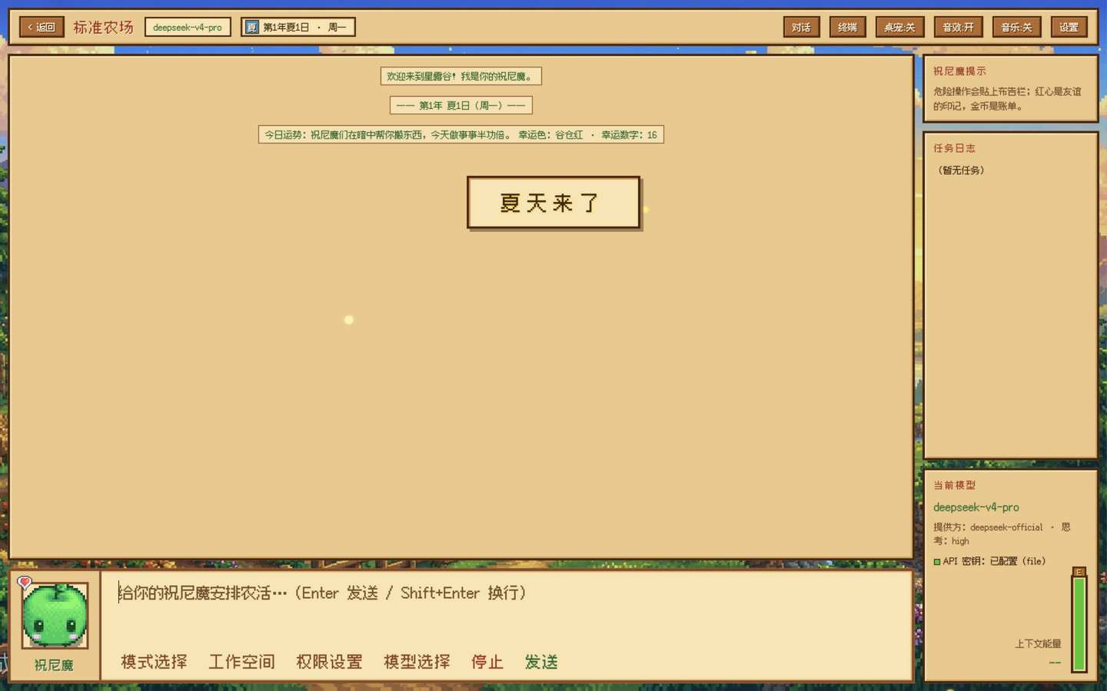This screenshot has width=1107, height=691.
Task: Click the welcome message 欢迎来到星露谷
Action: (460, 76)
